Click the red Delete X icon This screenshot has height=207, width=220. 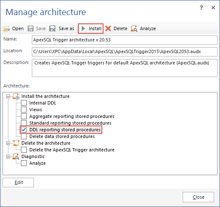click(x=108, y=28)
